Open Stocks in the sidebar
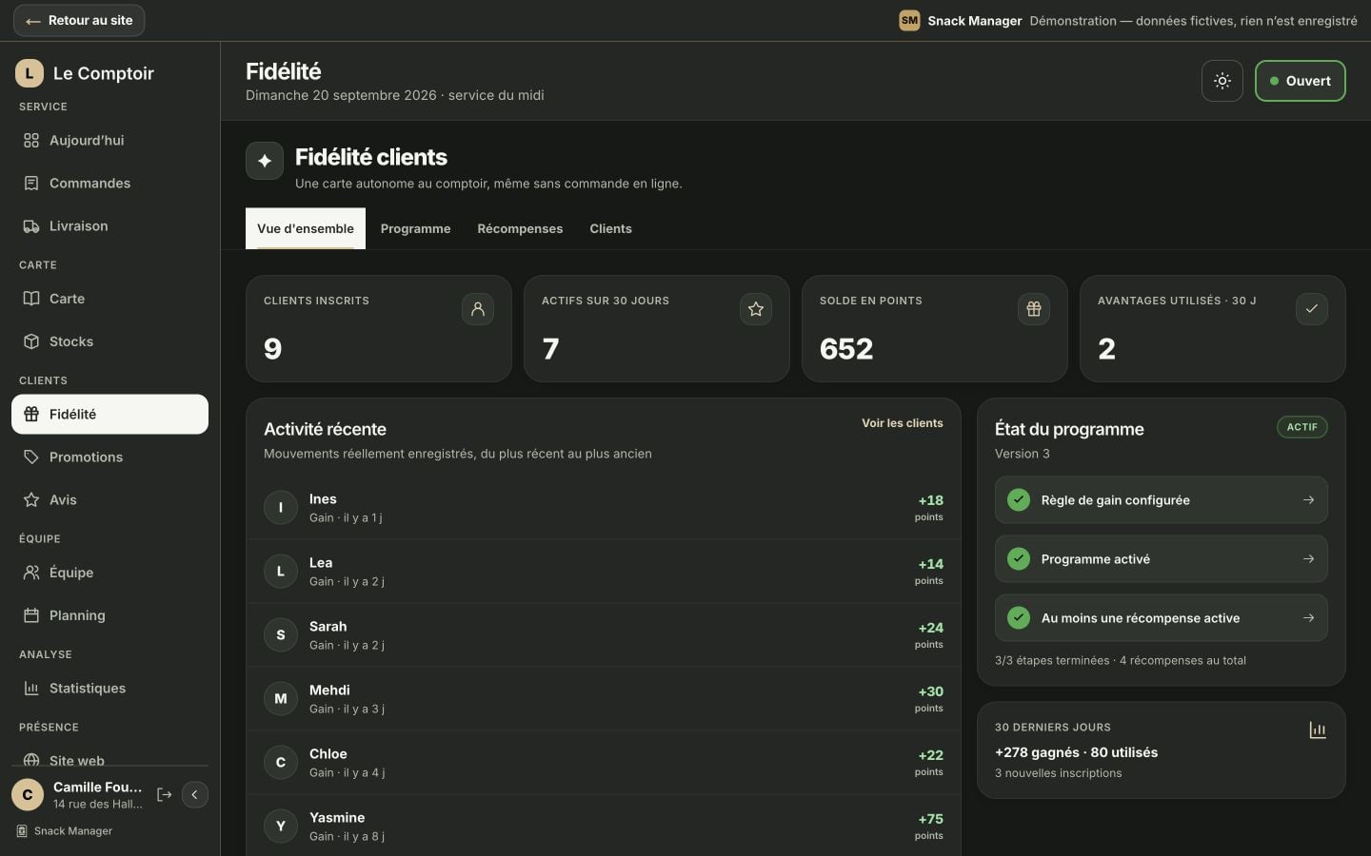The height and width of the screenshot is (856, 1371). point(109,341)
